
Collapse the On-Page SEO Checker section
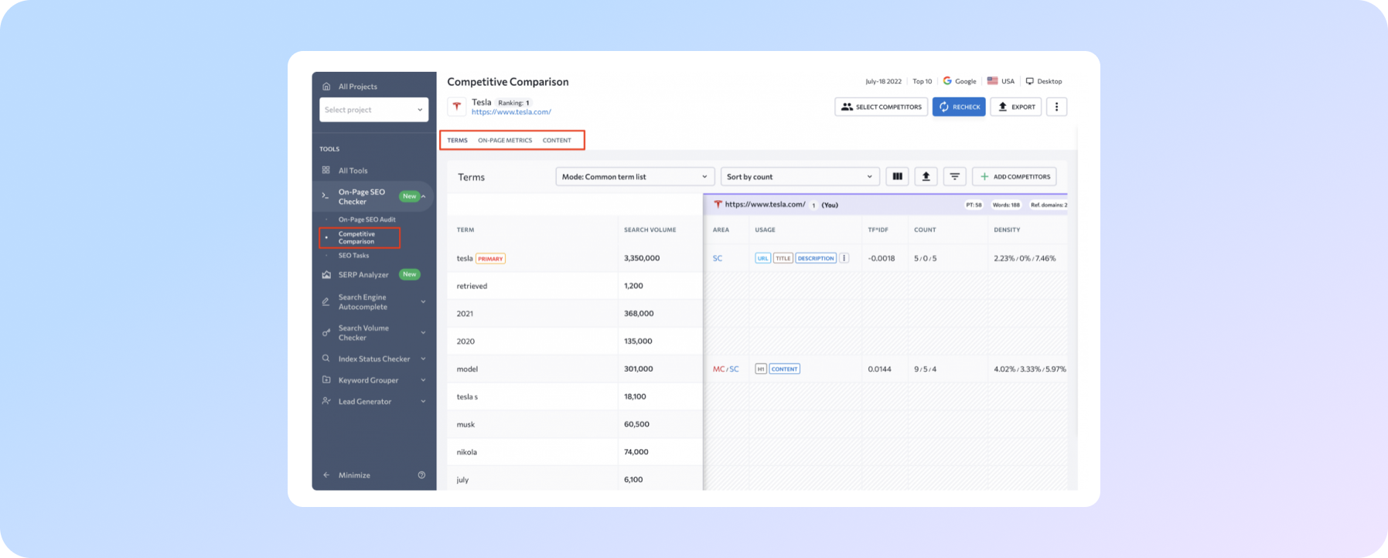pyautogui.click(x=423, y=196)
